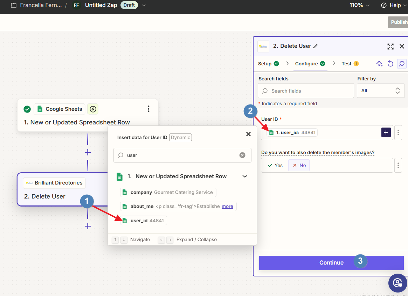Click the Publish button
This screenshot has height=296, width=408.
[x=398, y=22]
